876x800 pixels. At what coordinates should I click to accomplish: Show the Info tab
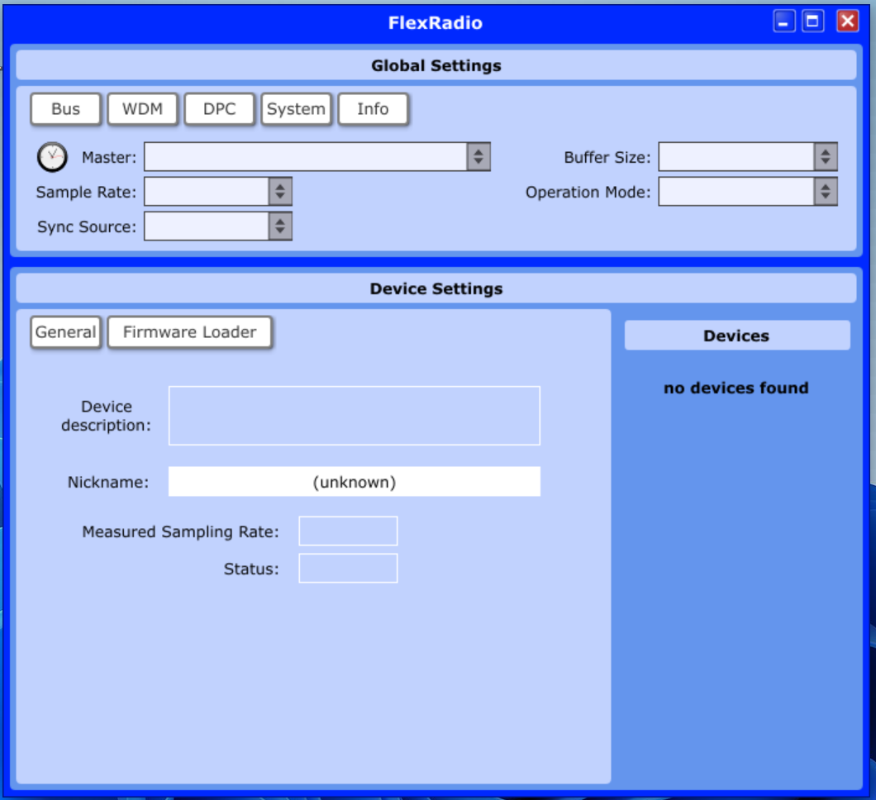[374, 109]
